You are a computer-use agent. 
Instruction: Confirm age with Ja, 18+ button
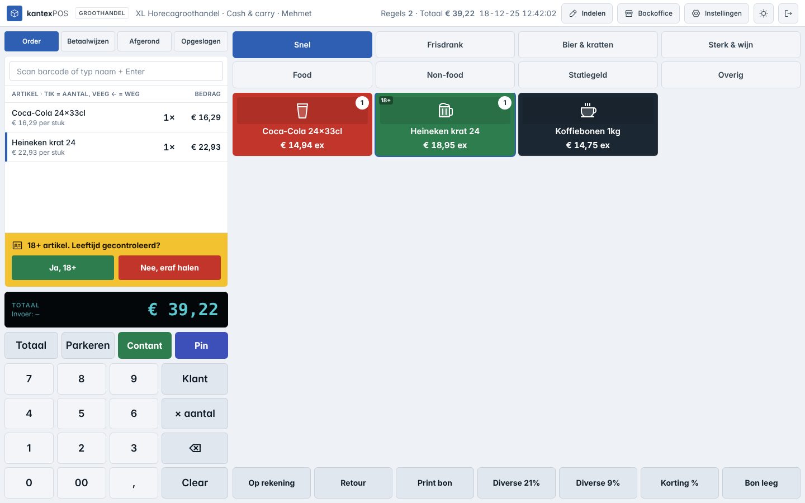[x=63, y=268]
